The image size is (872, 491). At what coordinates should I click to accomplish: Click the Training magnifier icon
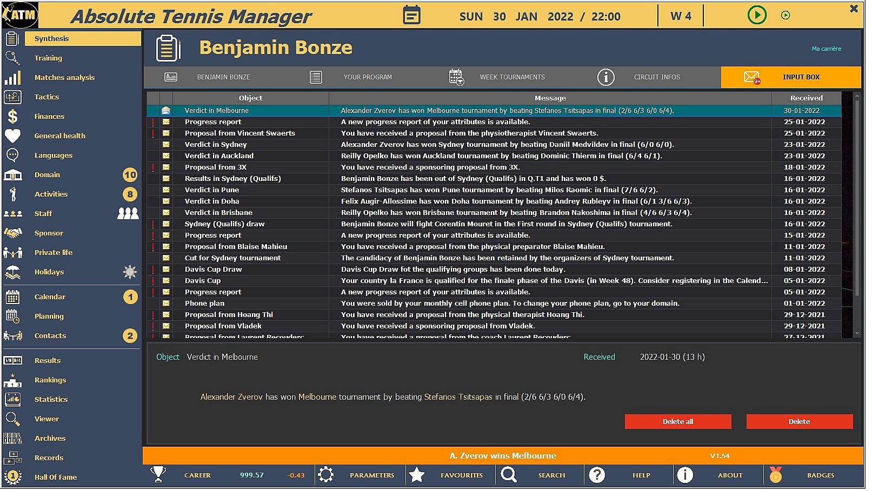(12, 58)
